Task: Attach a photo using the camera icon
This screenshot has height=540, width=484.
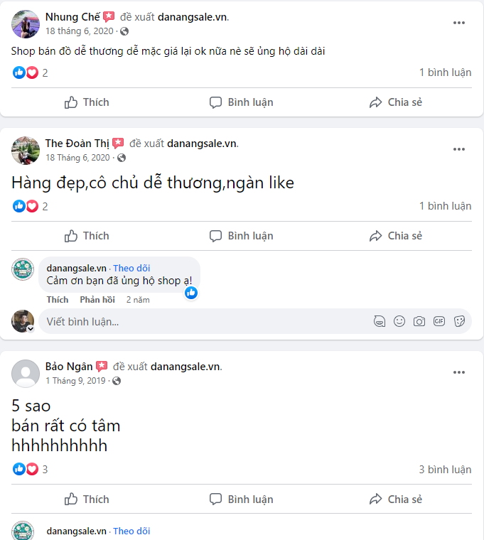Action: point(419,321)
